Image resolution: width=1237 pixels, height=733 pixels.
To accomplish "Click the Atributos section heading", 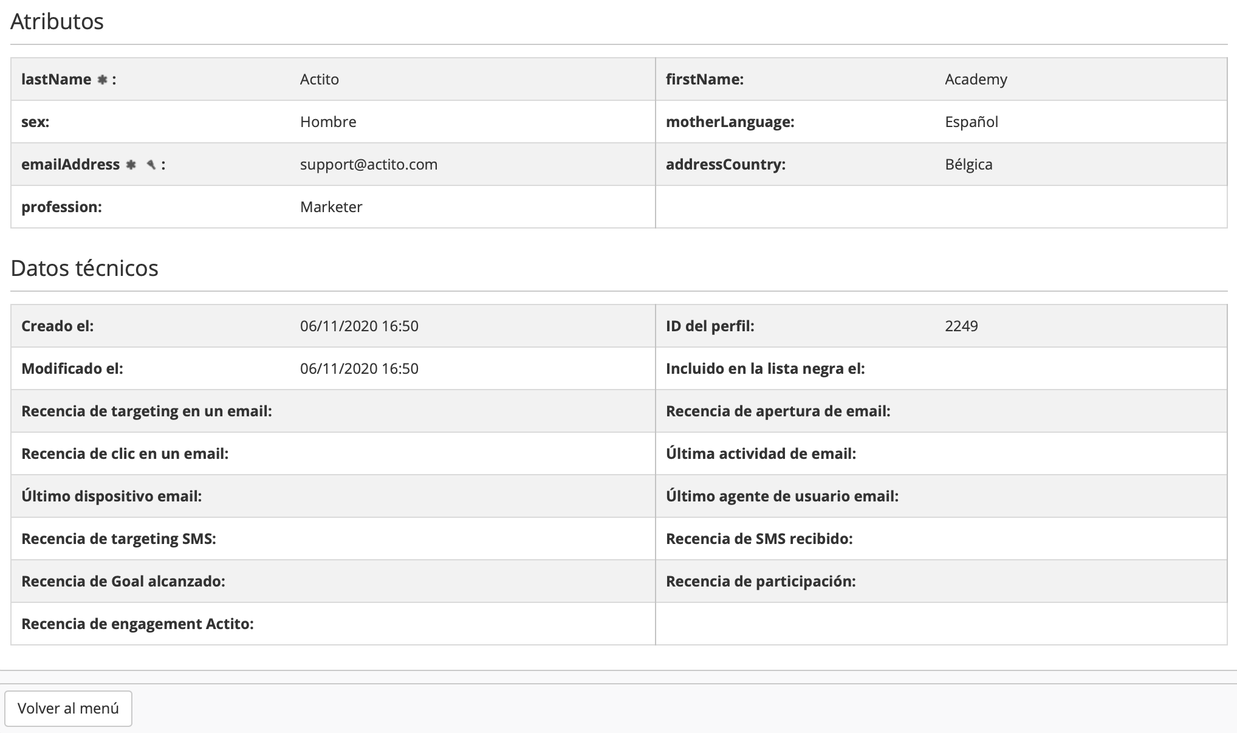I will tap(57, 22).
